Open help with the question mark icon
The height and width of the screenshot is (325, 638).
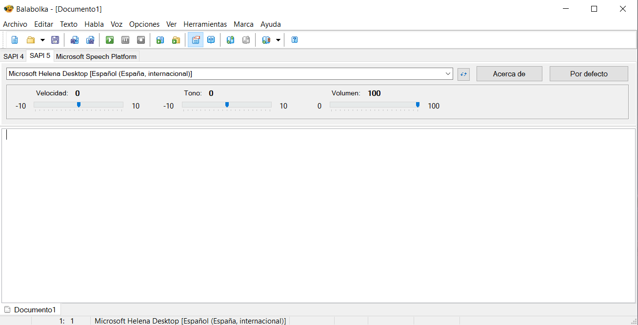click(x=295, y=40)
